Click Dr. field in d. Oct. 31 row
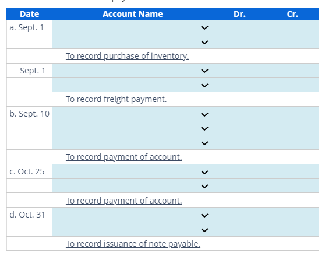Image resolution: width=332 pixels, height=256 pixels. [x=239, y=215]
